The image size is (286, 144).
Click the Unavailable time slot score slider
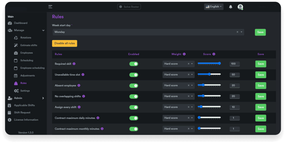click(209, 74)
